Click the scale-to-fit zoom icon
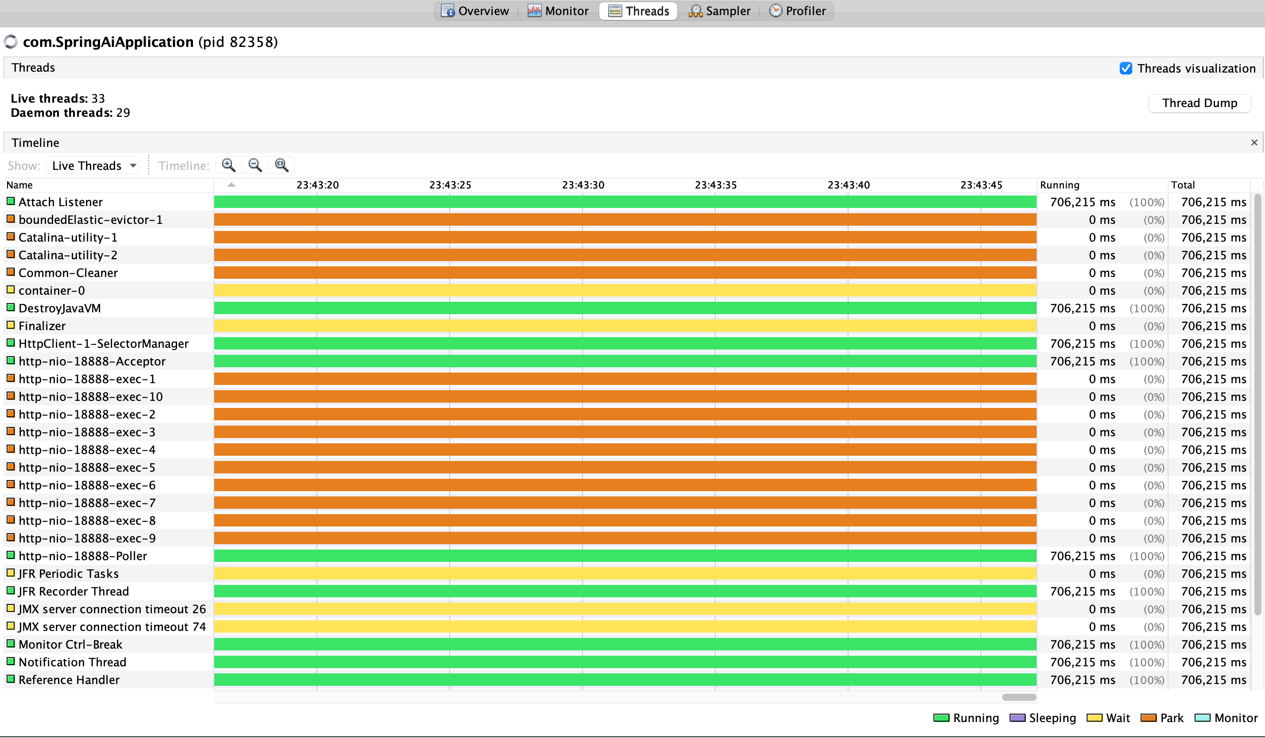Viewport: 1265px width, 738px height. pos(282,165)
